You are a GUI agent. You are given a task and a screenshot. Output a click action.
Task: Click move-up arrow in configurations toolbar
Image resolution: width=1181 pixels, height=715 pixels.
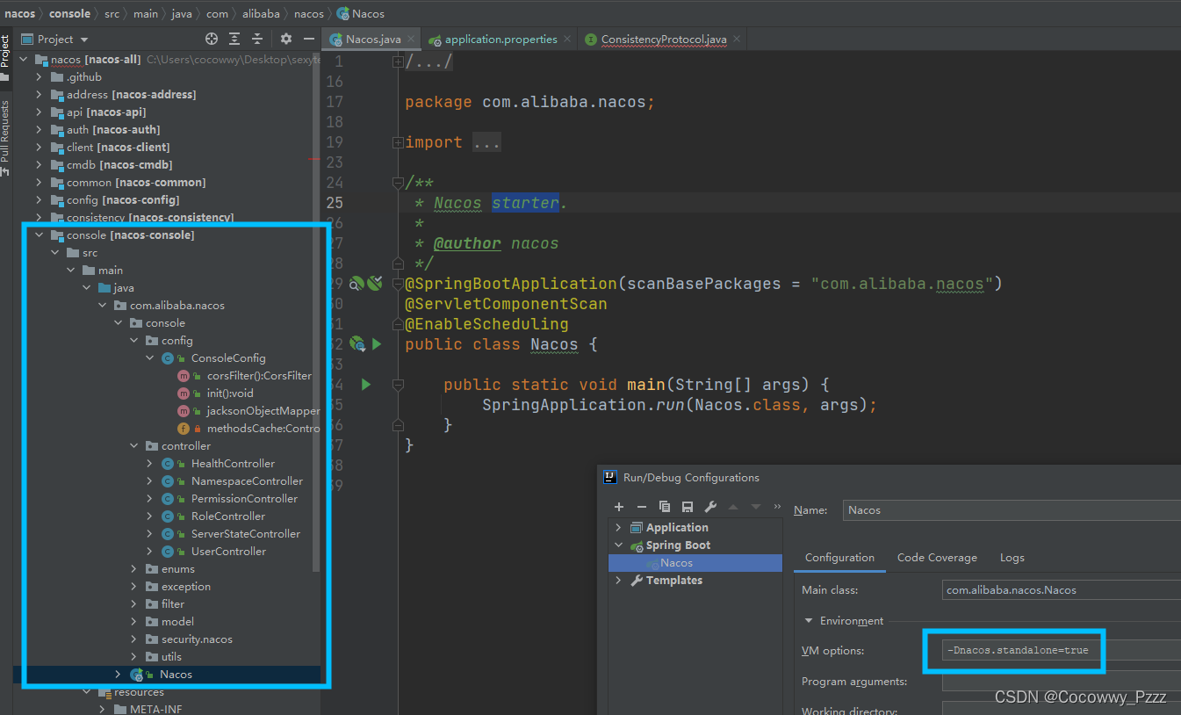733,507
